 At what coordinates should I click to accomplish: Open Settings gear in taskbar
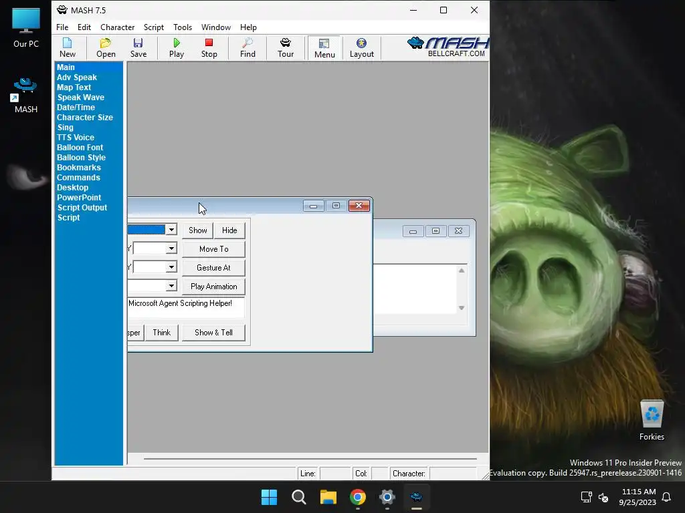pos(387,497)
